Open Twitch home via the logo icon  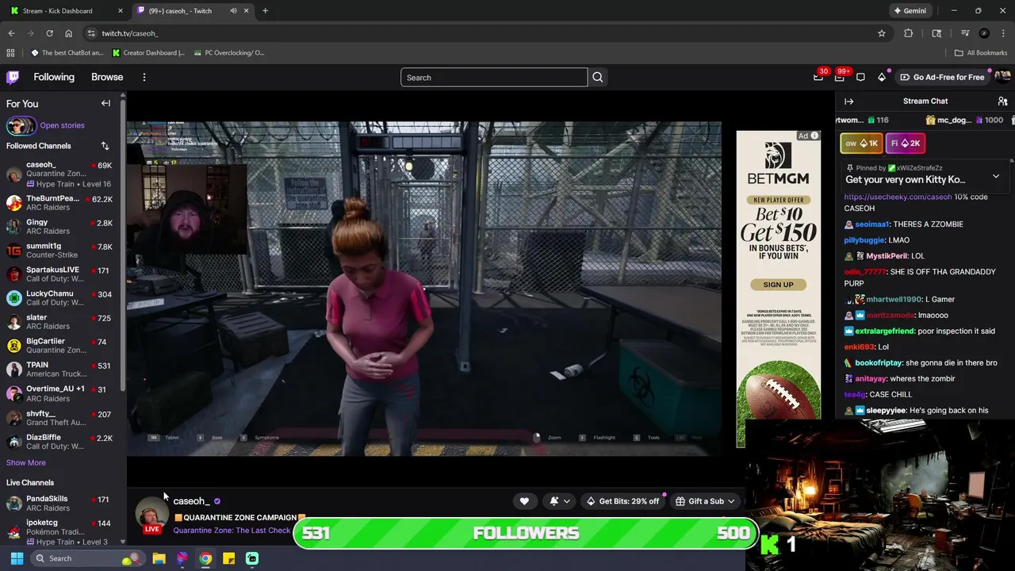(13, 77)
